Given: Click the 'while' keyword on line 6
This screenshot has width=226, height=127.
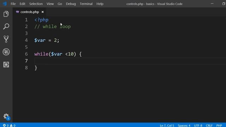Looking at the screenshot, I should [x=41, y=54].
